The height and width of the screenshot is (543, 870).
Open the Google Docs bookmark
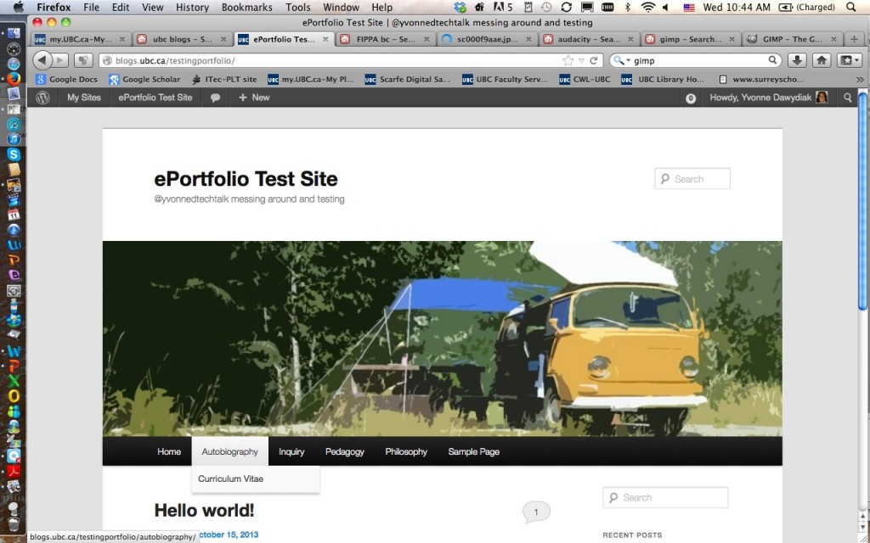[66, 80]
